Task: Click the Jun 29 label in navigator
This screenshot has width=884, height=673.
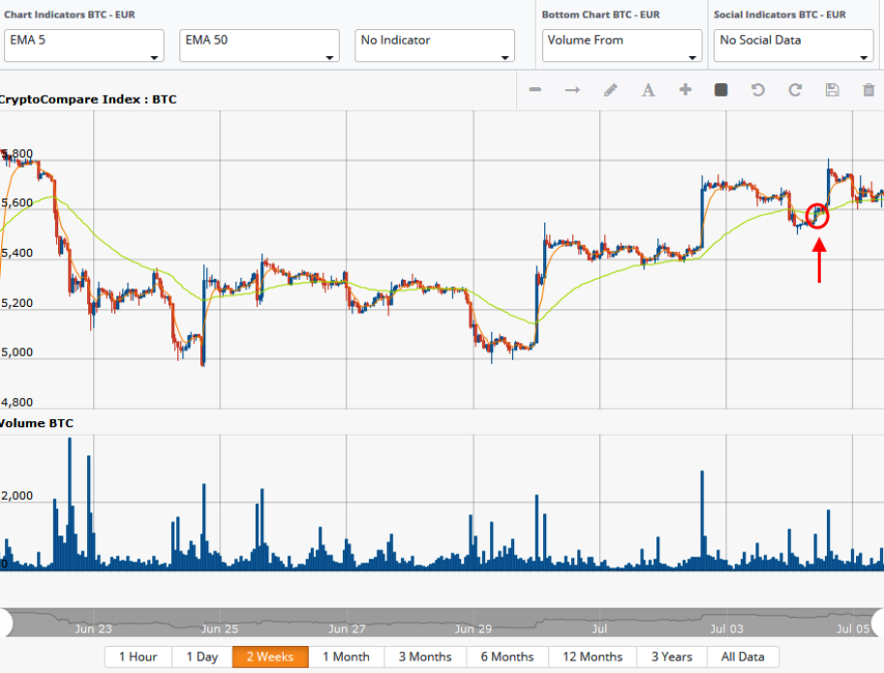Action: pyautogui.click(x=473, y=628)
